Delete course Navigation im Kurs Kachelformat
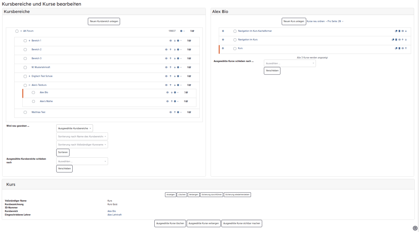Image resolution: width=419 pixels, height=232 pixels. click(x=399, y=31)
